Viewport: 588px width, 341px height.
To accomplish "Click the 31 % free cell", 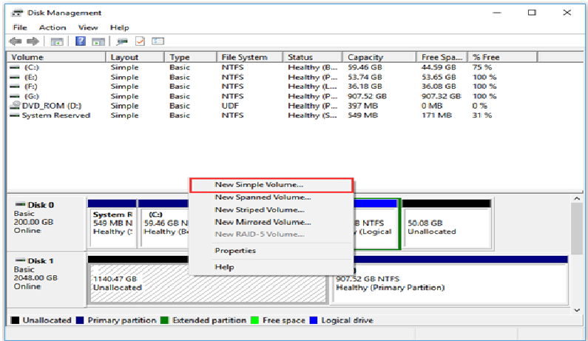I will tap(482, 115).
